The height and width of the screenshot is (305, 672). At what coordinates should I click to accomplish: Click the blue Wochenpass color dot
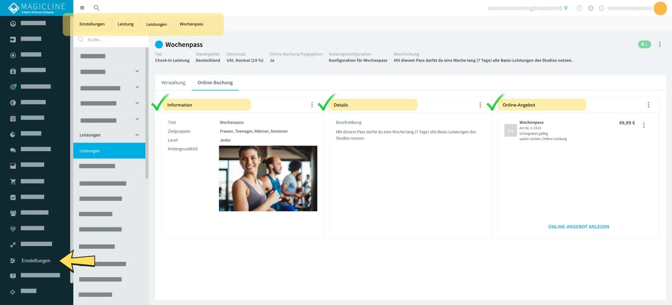159,44
